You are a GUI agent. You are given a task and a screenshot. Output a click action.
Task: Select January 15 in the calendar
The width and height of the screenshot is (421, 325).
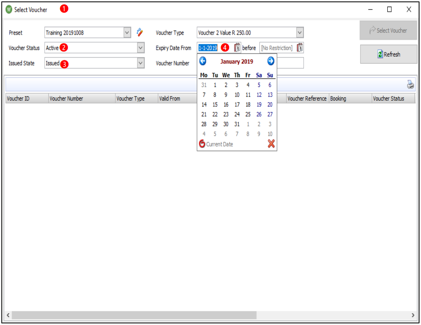coord(215,105)
